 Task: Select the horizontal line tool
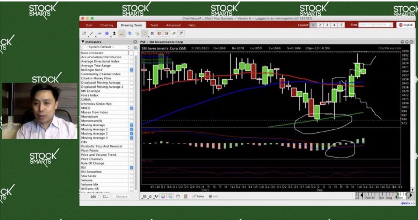(99, 33)
